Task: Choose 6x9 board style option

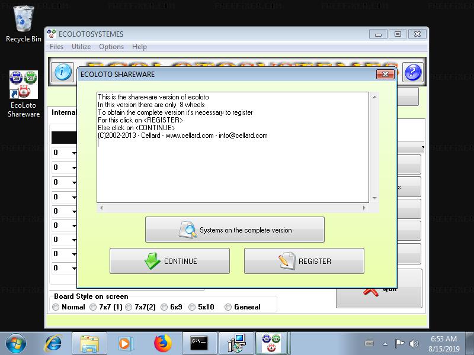Action: (164, 307)
